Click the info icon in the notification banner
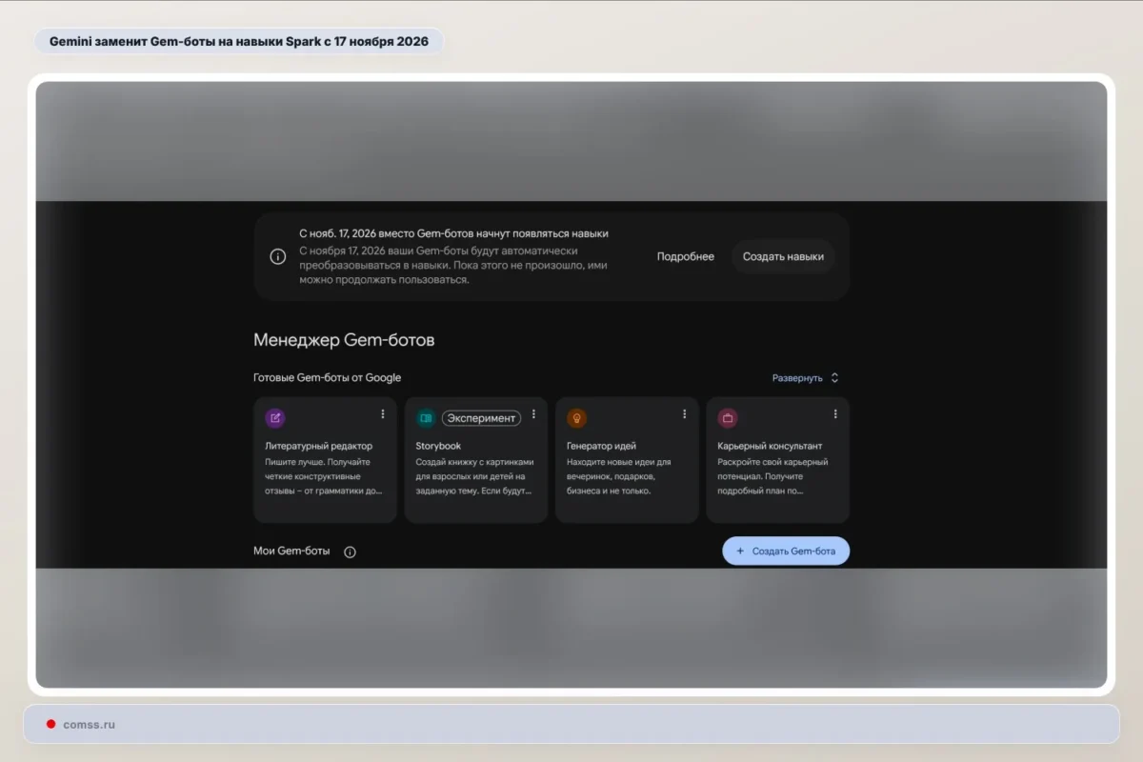Viewport: 1143px width, 762px height. pyautogui.click(x=278, y=256)
